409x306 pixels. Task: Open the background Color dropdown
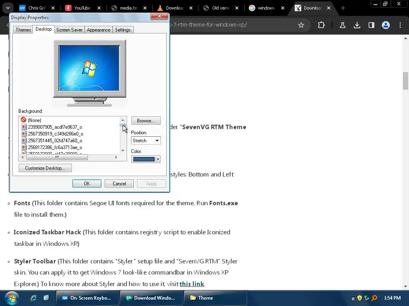click(146, 159)
